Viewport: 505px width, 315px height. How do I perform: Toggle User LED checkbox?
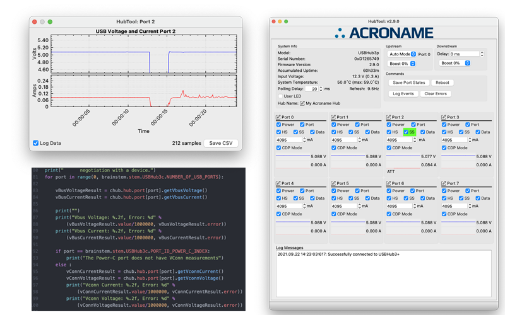tap(280, 96)
